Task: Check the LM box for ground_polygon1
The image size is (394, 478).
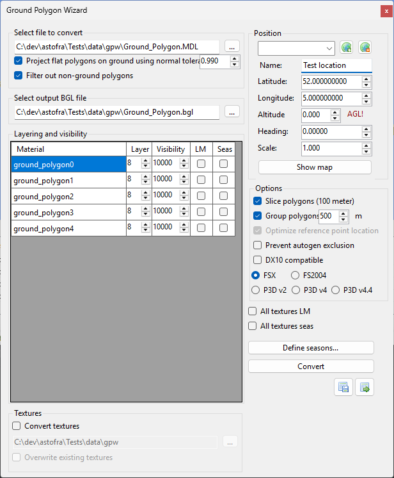Action: pos(201,180)
